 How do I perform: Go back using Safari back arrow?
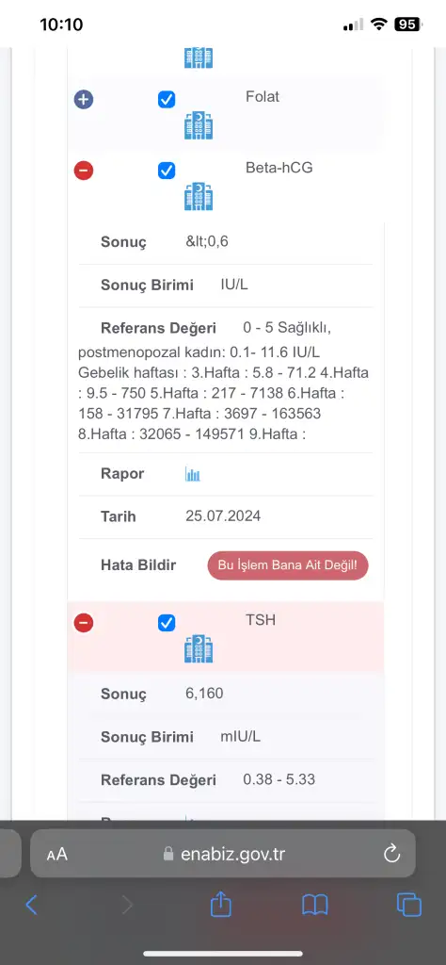pyautogui.click(x=31, y=905)
